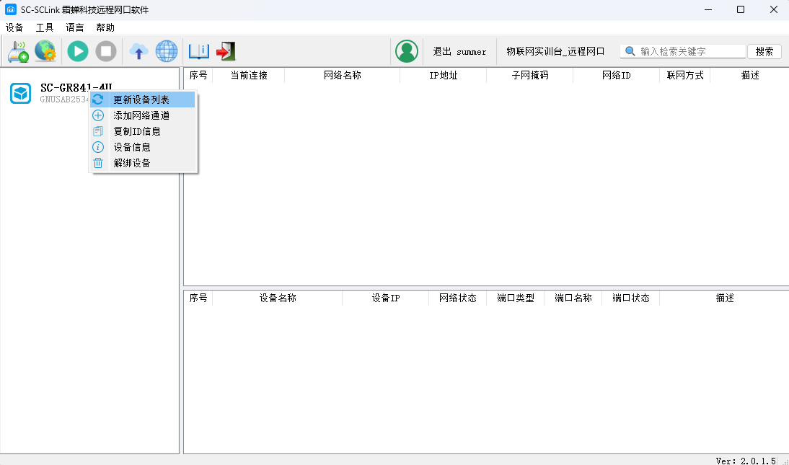Click the 退出 summer logout link

459,52
